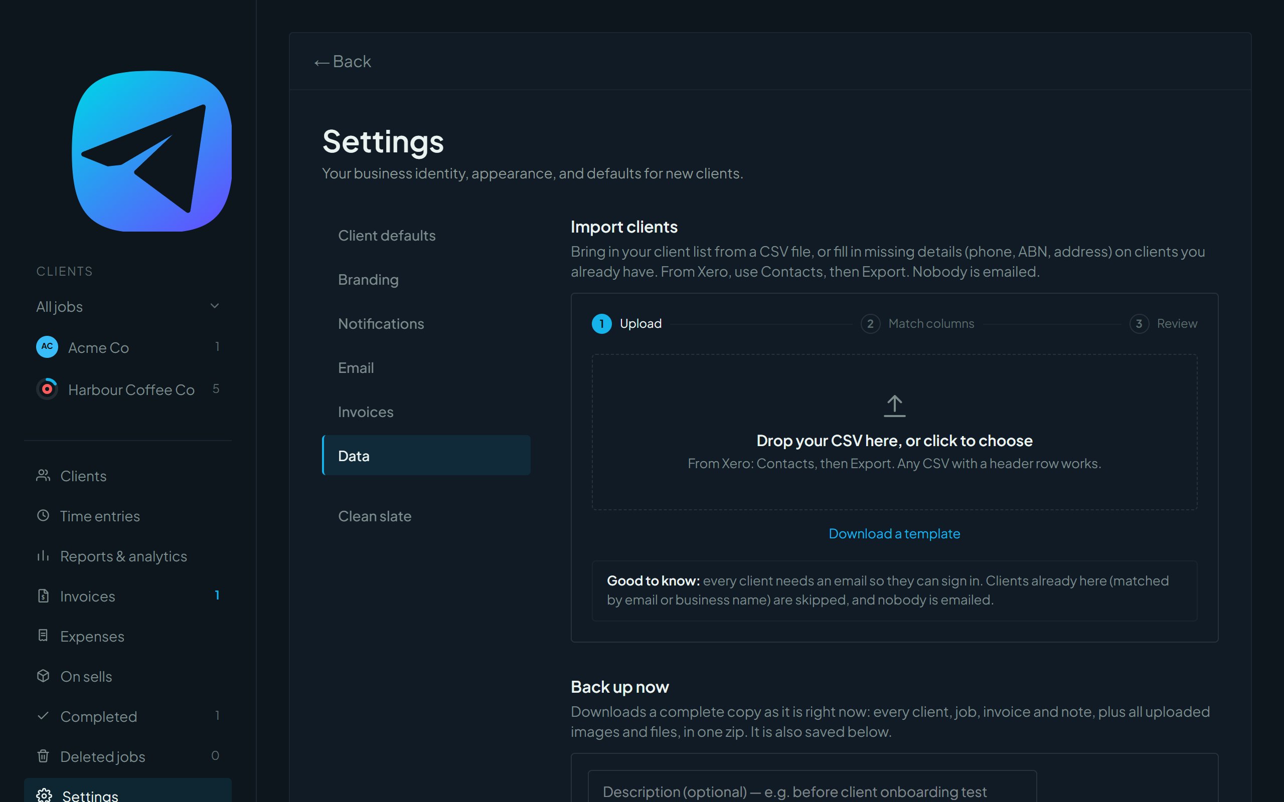Click the gear icon beside Settings
The width and height of the screenshot is (1284, 802).
point(44,795)
